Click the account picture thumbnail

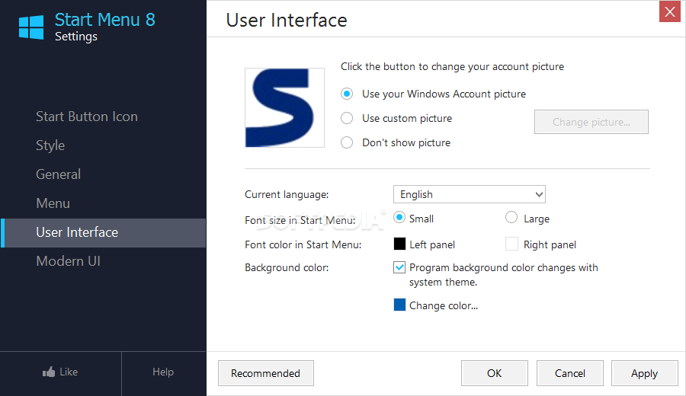pos(284,107)
